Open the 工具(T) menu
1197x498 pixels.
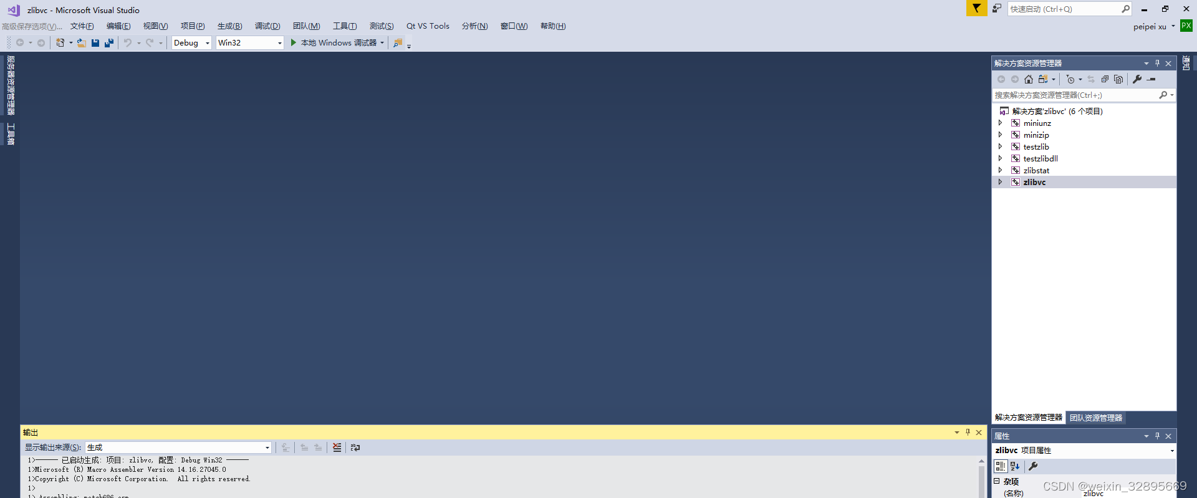coord(345,26)
